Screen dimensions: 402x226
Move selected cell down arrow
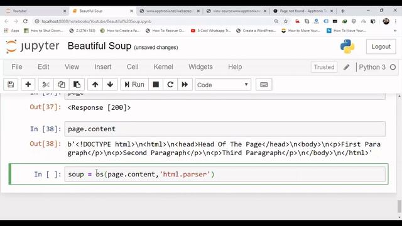111,85
